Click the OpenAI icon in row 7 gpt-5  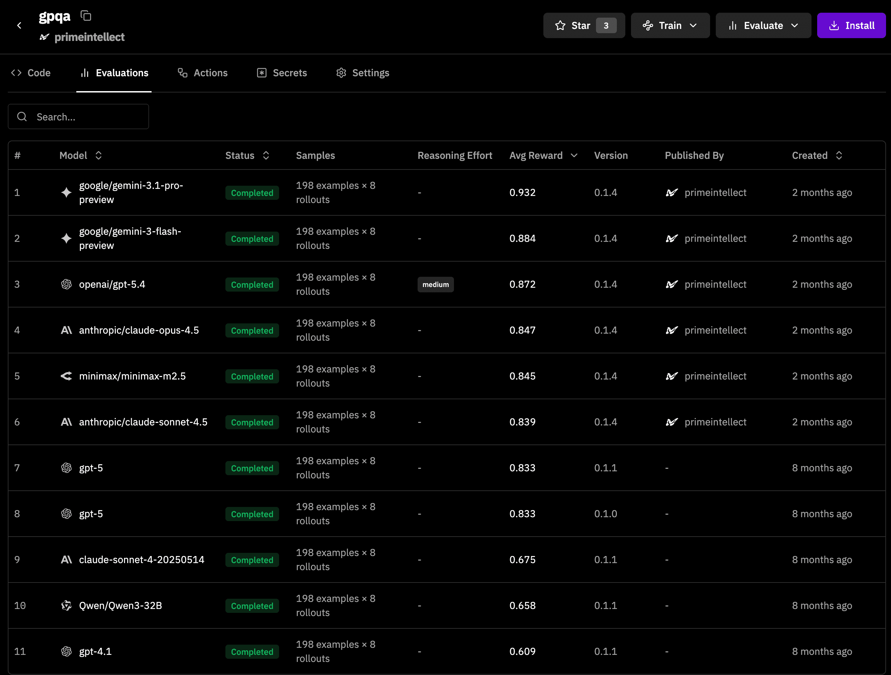coord(66,468)
